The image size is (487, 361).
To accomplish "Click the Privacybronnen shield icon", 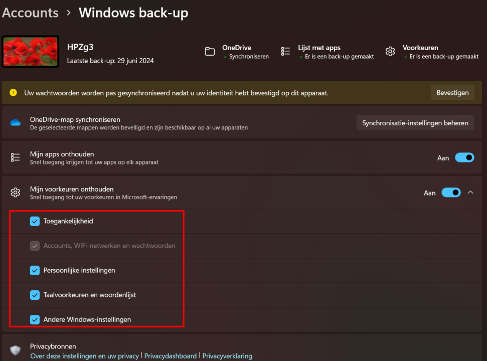I will tap(16, 350).
